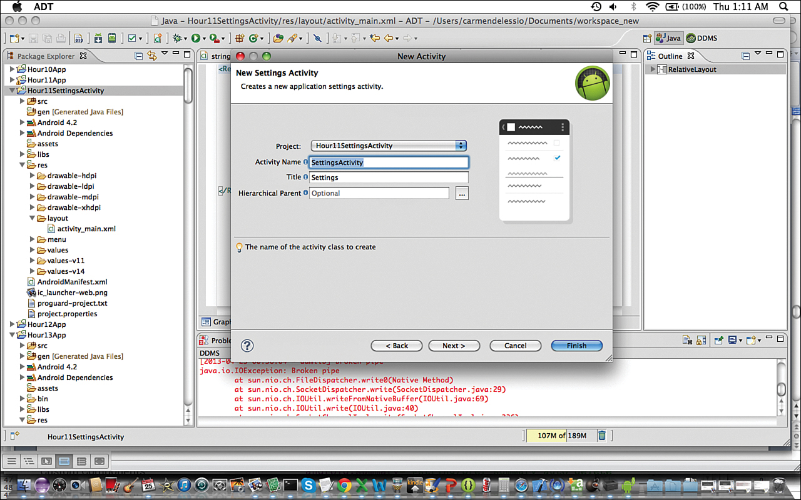Image resolution: width=801 pixels, height=500 pixels.
Task: Click info icon beside Activity Name
Action: point(306,162)
